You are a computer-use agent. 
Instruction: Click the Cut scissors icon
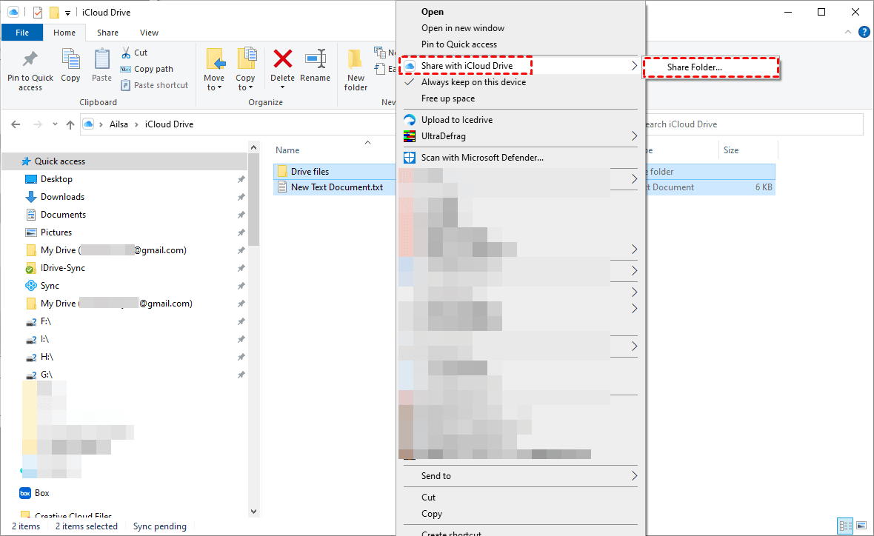coord(126,53)
